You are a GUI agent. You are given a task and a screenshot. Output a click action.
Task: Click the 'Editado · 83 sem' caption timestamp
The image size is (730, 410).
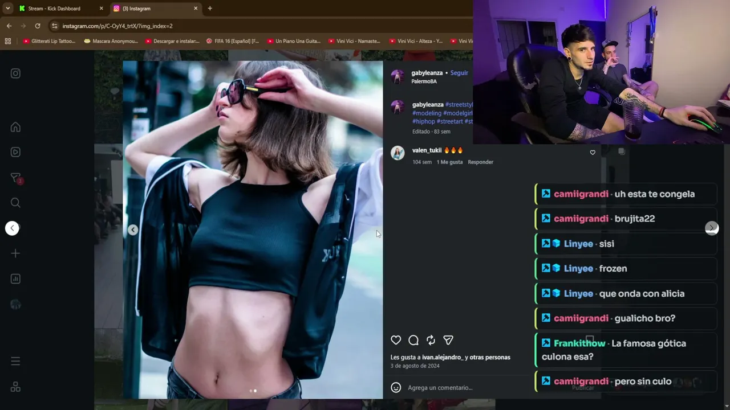[431, 132]
